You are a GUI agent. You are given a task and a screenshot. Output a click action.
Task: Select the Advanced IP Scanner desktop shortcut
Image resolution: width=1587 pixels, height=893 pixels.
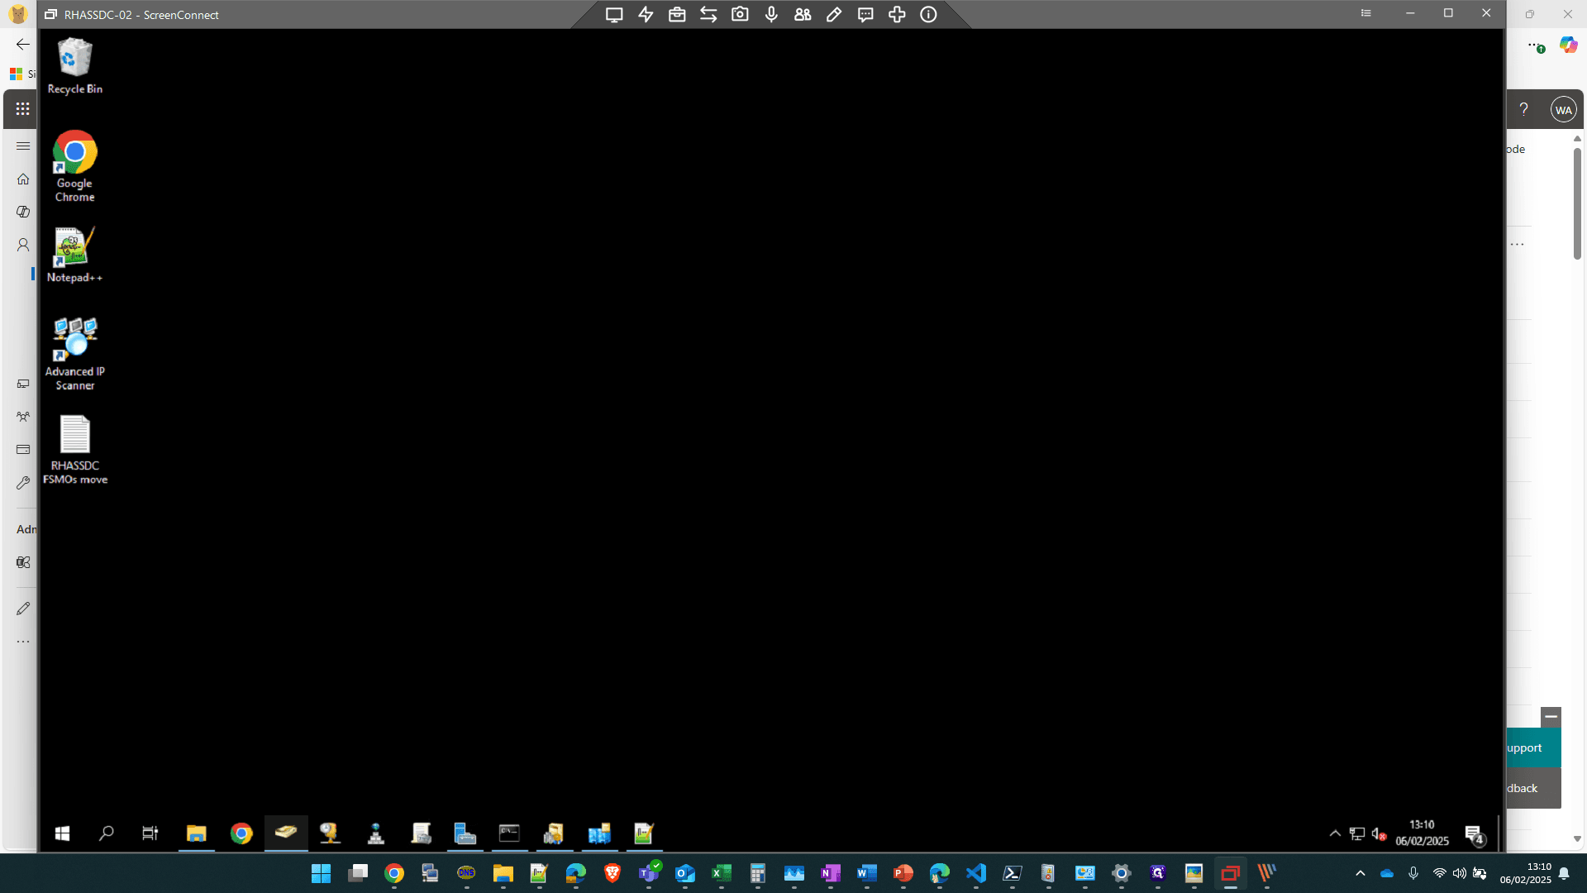point(74,354)
